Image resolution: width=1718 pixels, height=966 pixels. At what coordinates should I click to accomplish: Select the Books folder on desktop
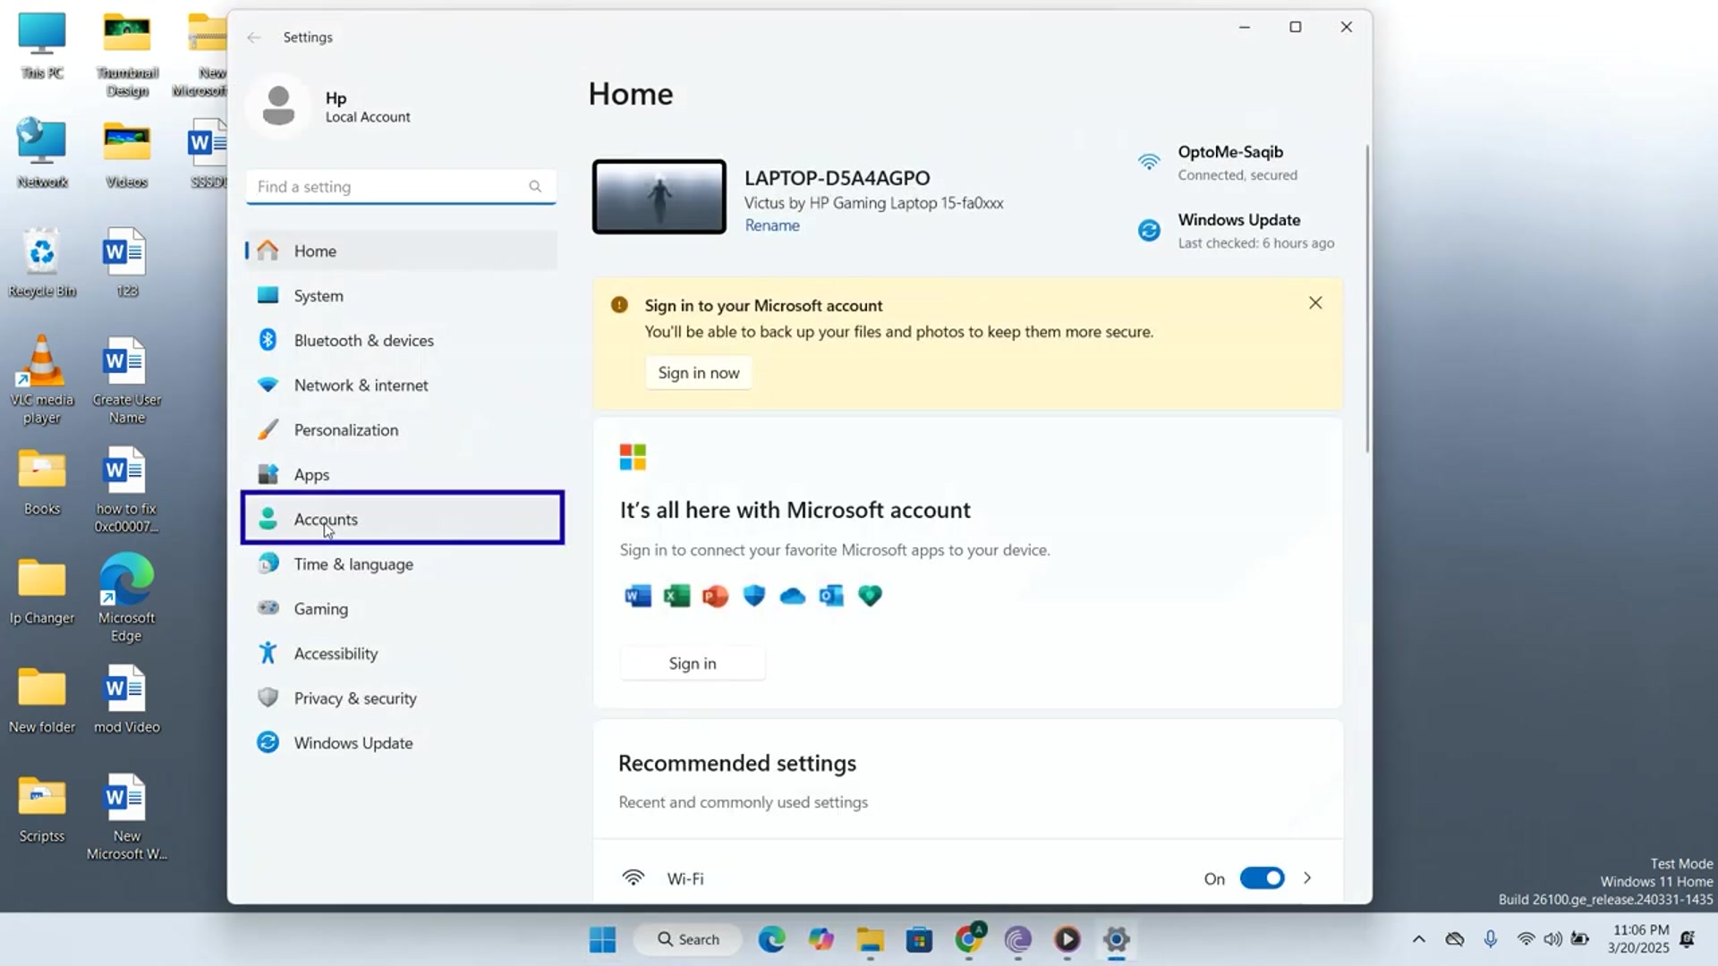(42, 483)
